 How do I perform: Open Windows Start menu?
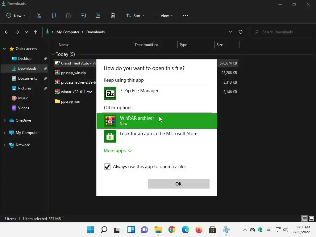pyautogui.click(x=90, y=230)
